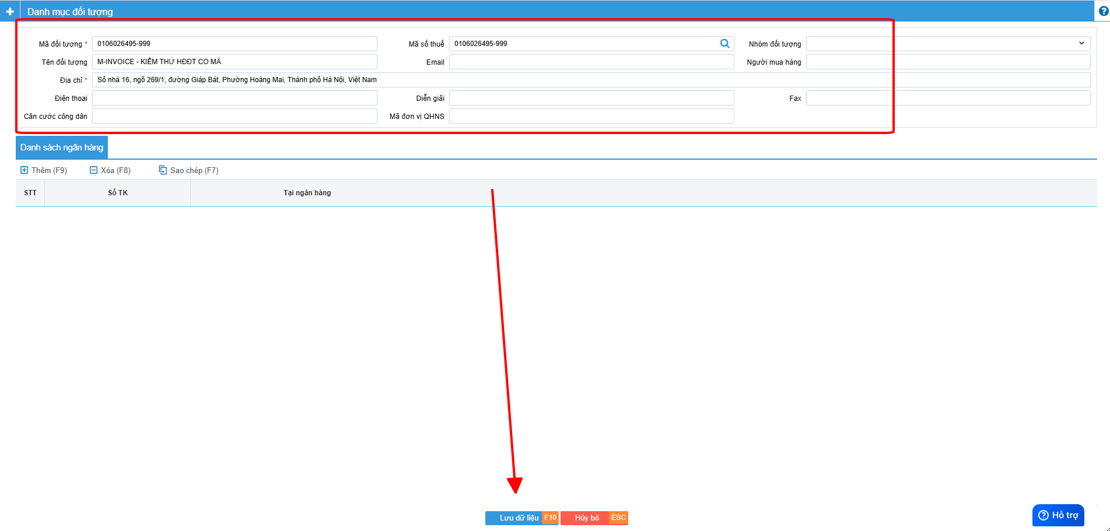The height and width of the screenshot is (531, 1110).
Task: Click Thêm (F9) to add bank row
Action: click(44, 170)
